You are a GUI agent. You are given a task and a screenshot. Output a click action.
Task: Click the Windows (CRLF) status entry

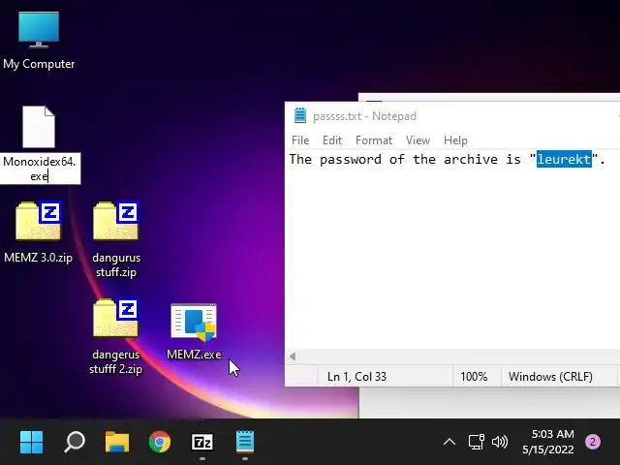[x=550, y=377]
